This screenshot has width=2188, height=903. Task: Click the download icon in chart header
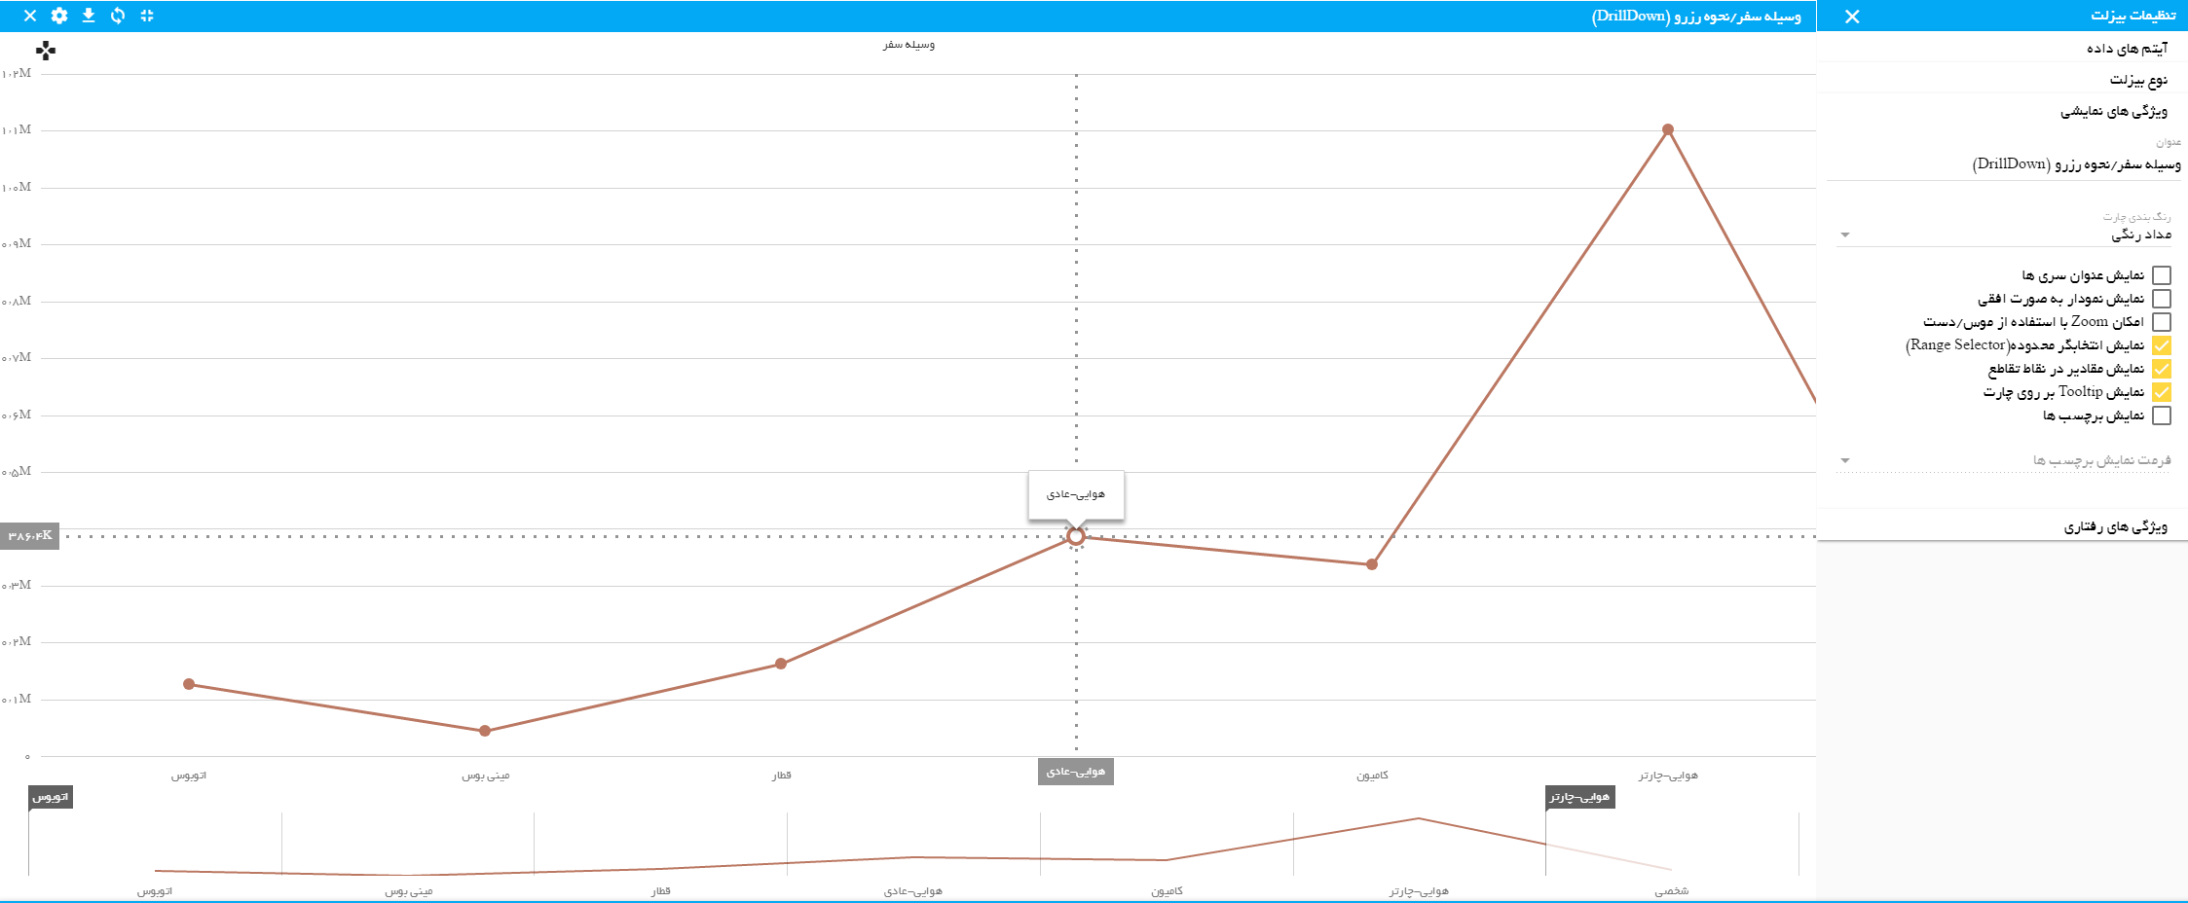[x=89, y=16]
